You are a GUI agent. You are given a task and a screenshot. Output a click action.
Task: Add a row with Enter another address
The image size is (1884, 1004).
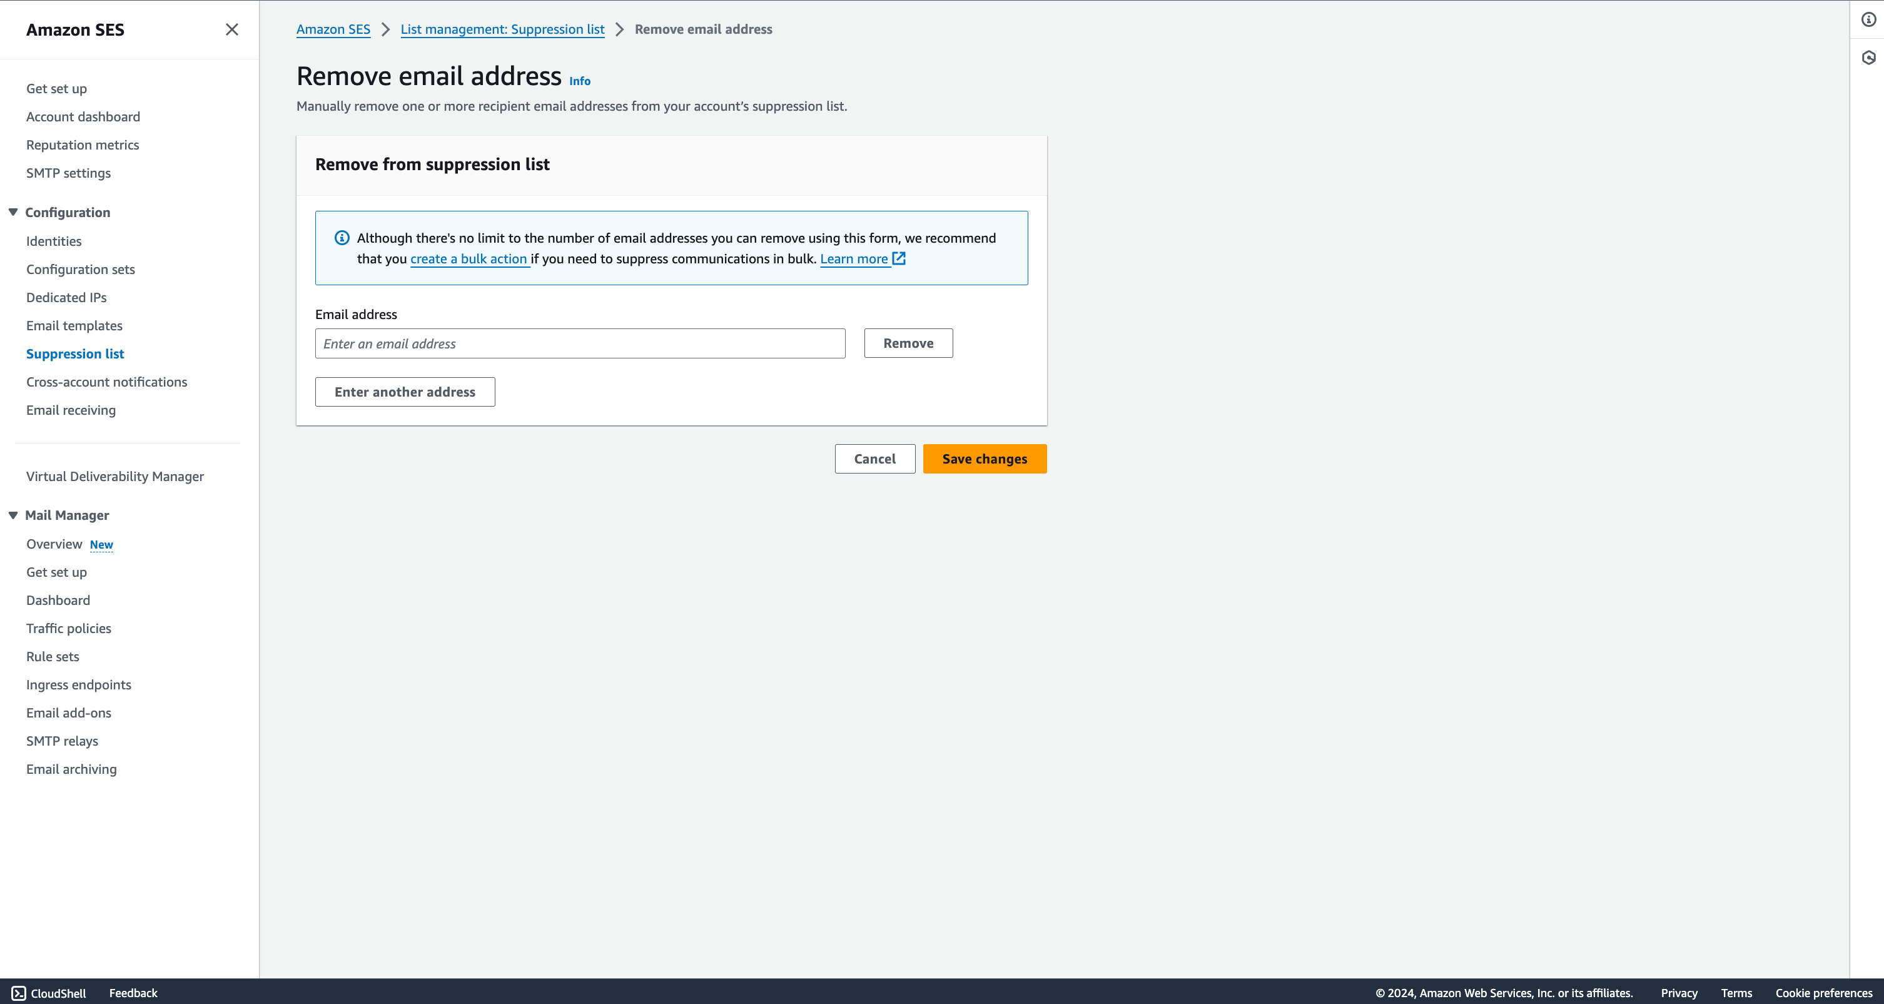pyautogui.click(x=405, y=392)
